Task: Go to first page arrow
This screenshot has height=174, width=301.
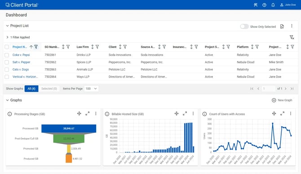Action: click(252, 88)
